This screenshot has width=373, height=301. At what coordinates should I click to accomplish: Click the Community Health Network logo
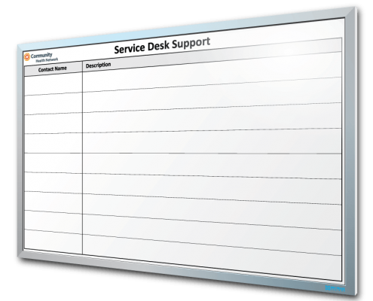[41, 57]
